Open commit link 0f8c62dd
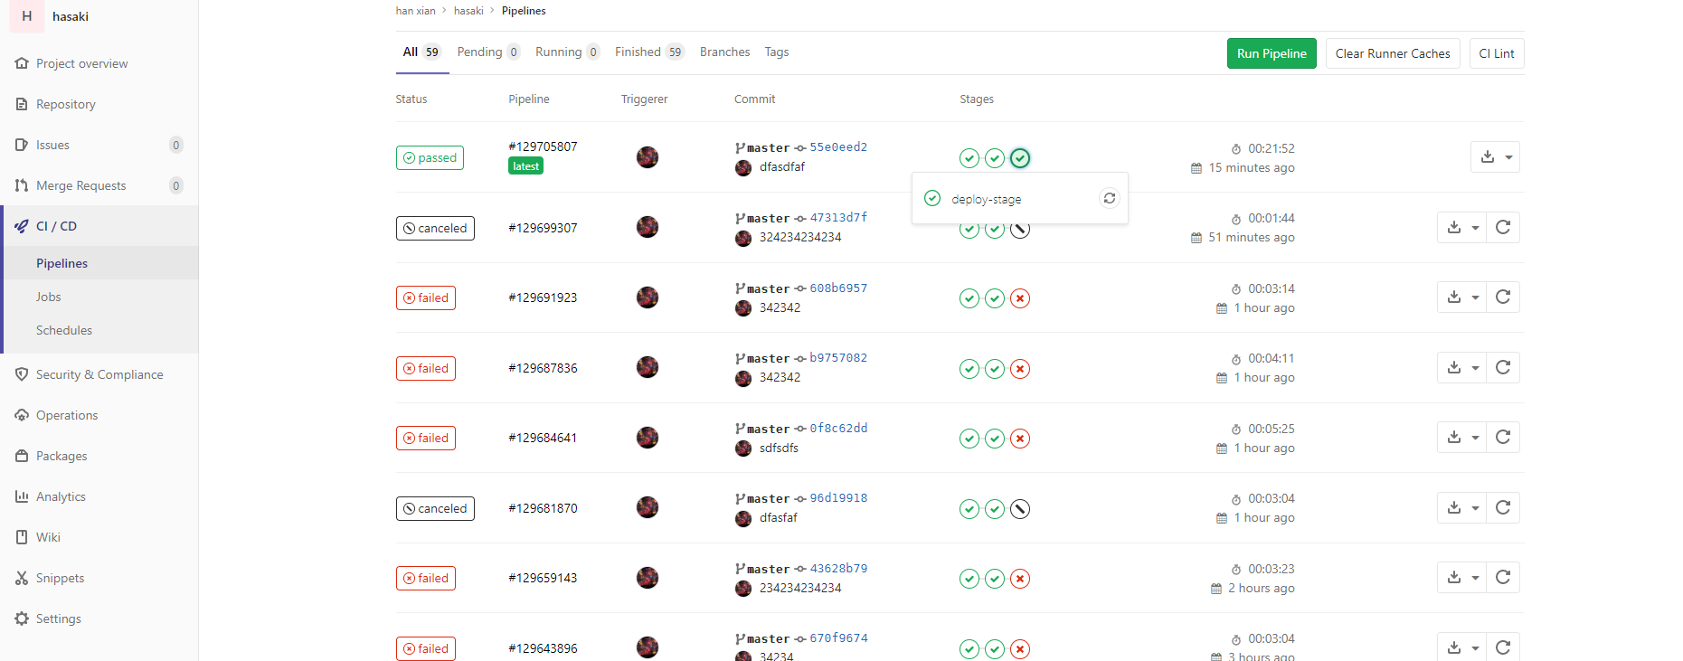Viewport: 1683px width, 661px height. (x=838, y=428)
